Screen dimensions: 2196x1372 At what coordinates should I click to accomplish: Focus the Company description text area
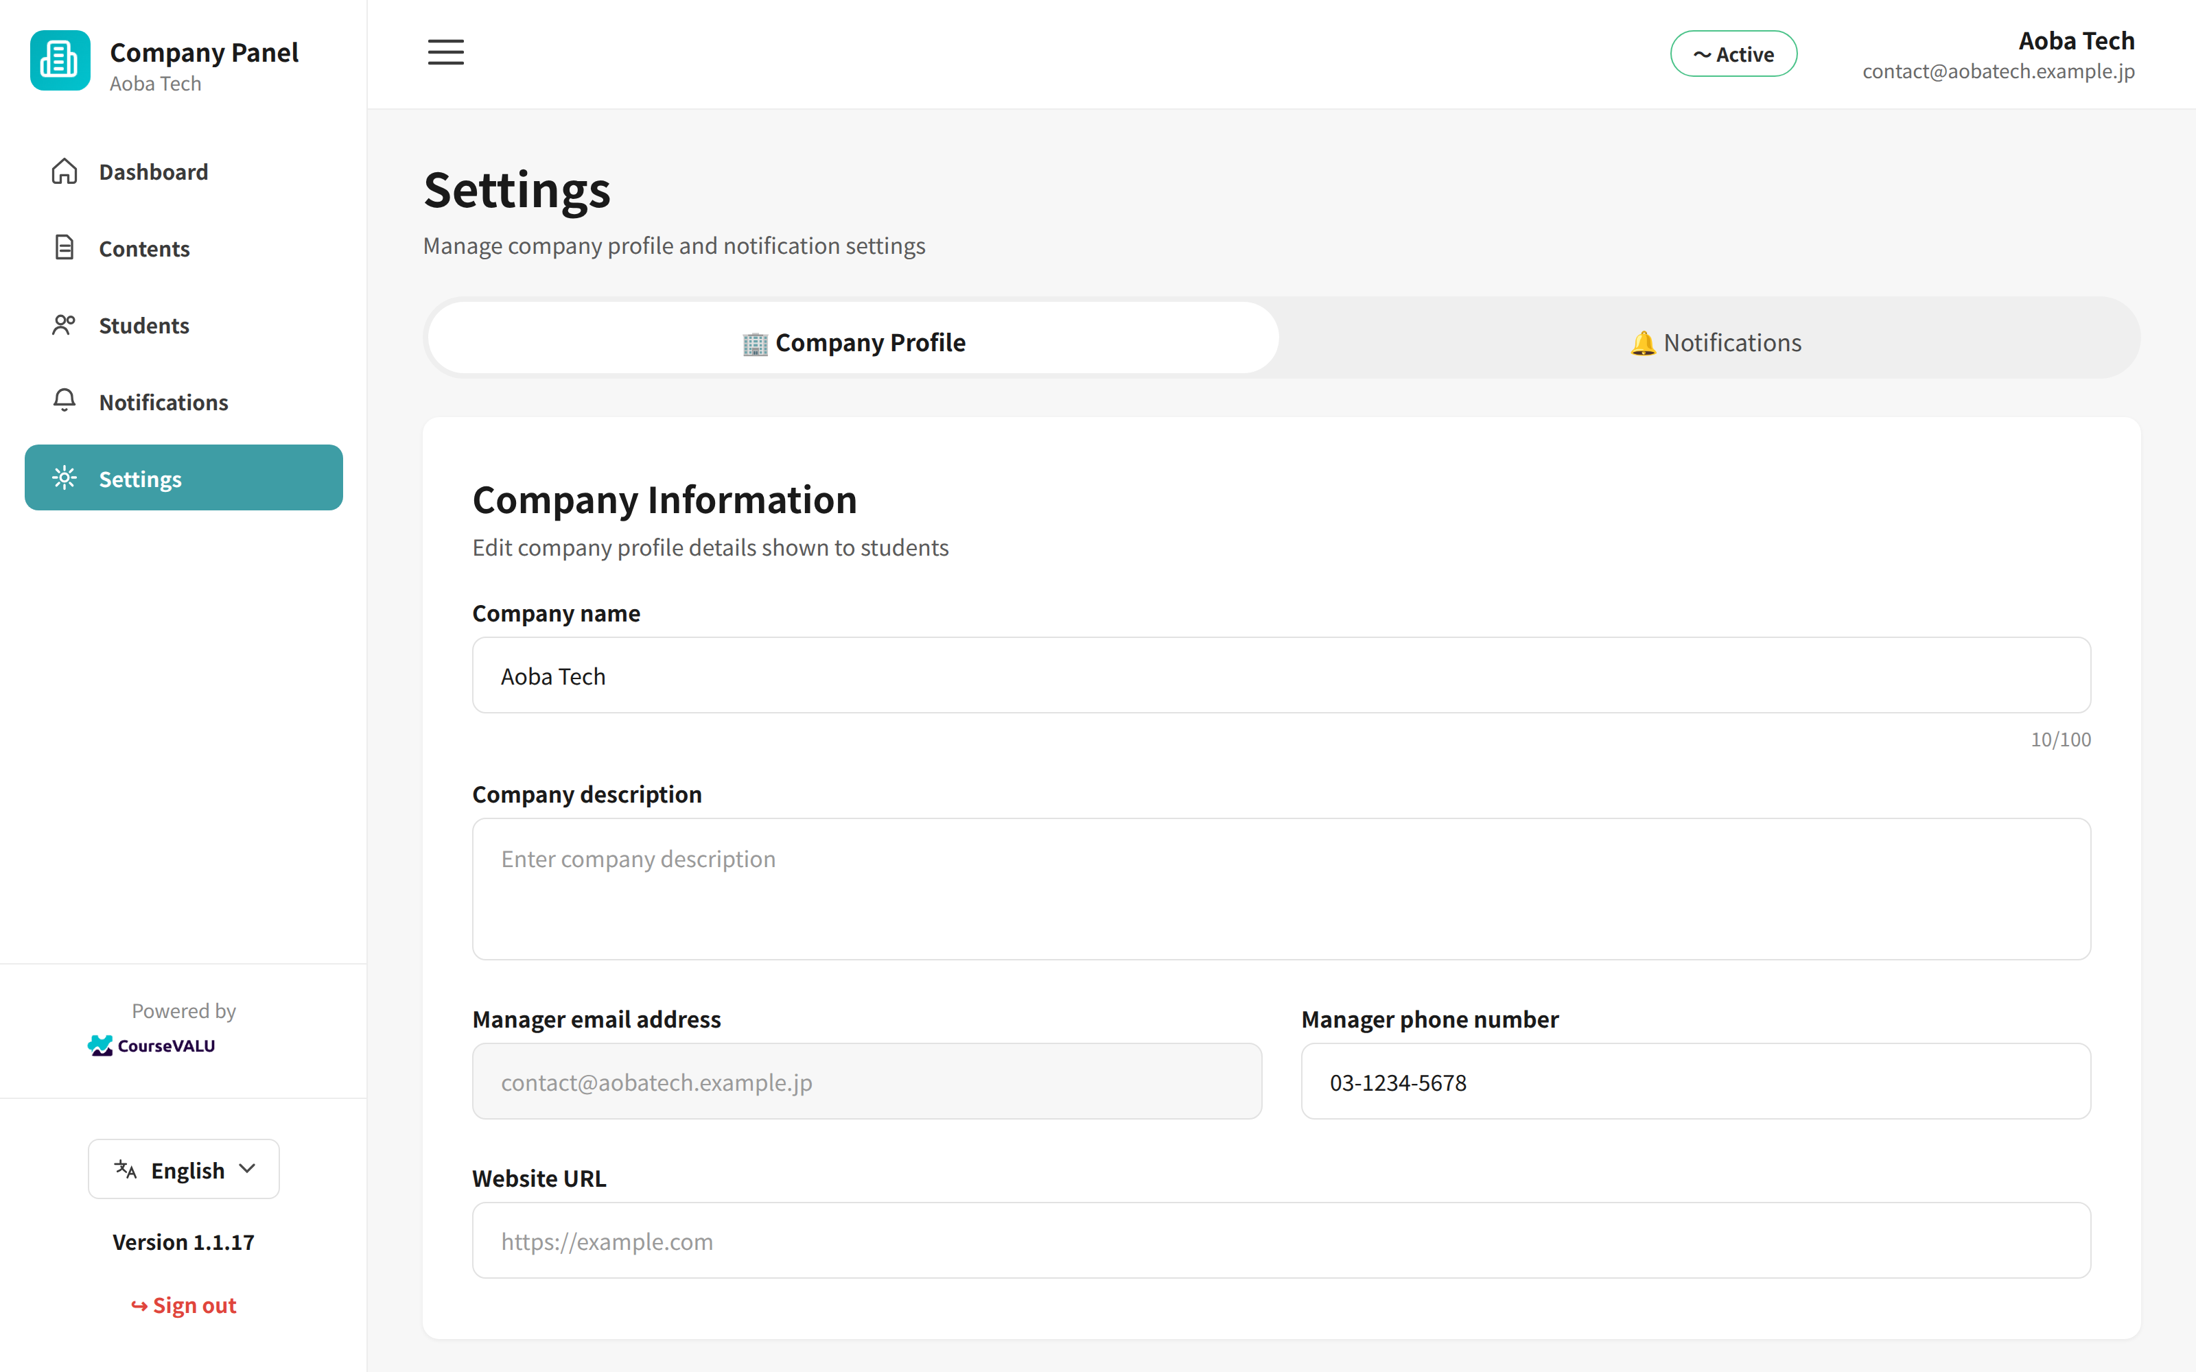pos(1281,889)
